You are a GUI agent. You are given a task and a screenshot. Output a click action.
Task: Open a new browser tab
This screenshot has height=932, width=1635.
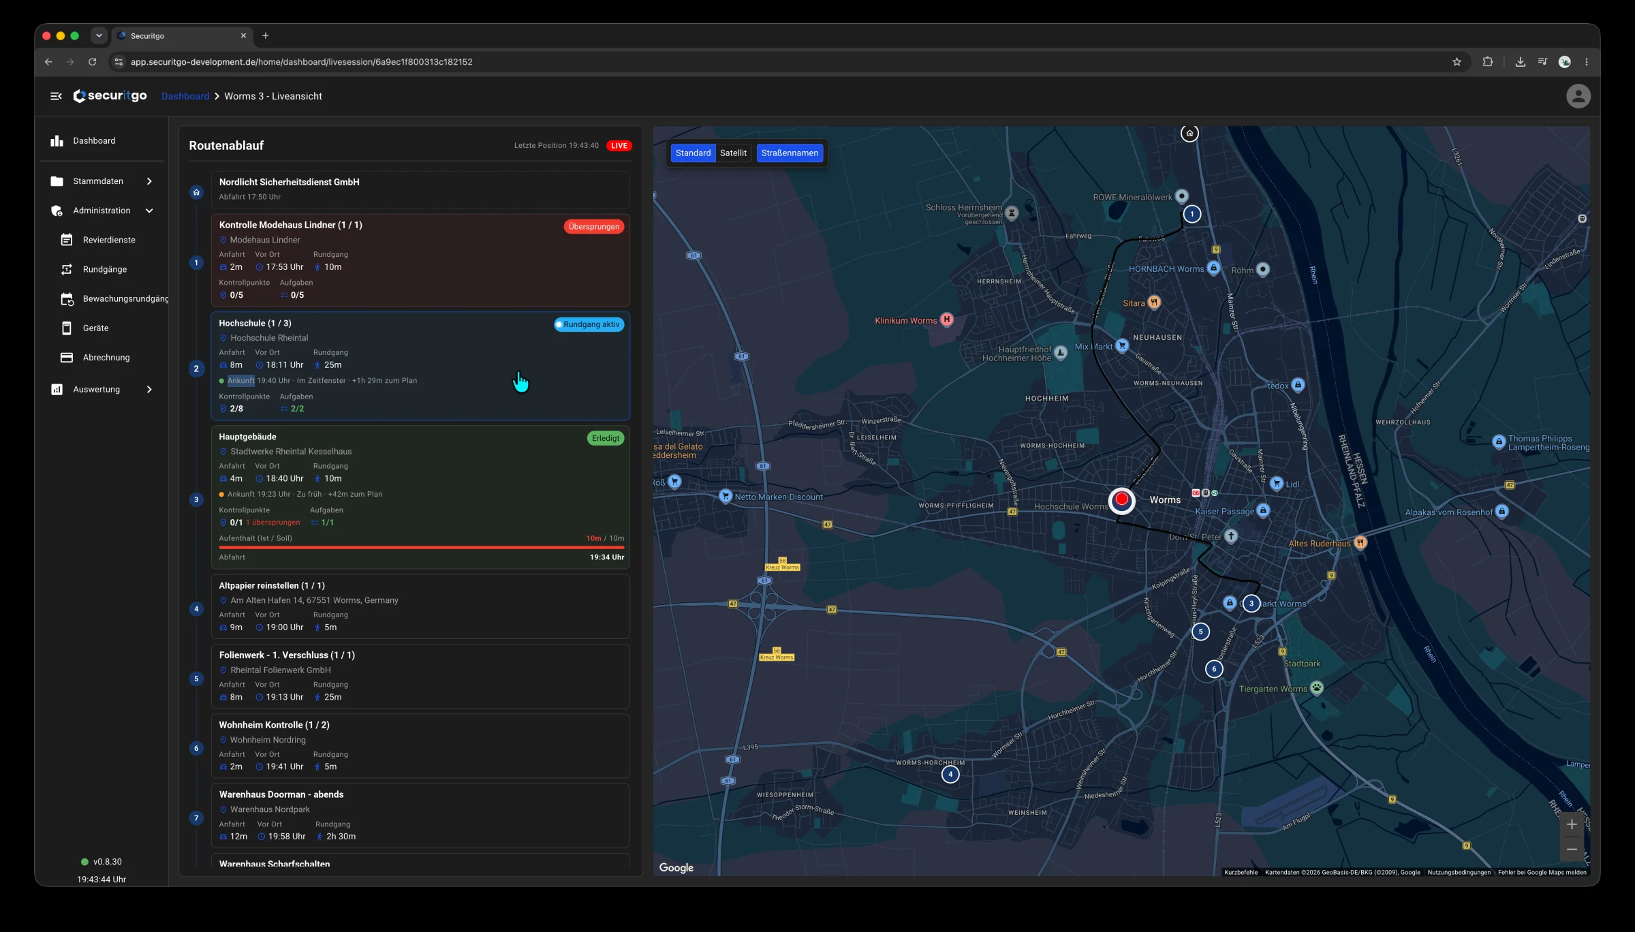[266, 36]
